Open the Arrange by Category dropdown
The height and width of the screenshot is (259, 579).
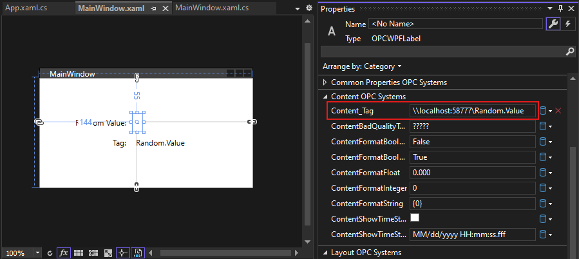click(361, 66)
